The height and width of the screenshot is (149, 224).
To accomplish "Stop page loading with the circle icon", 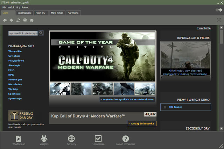I will pos(25,20).
